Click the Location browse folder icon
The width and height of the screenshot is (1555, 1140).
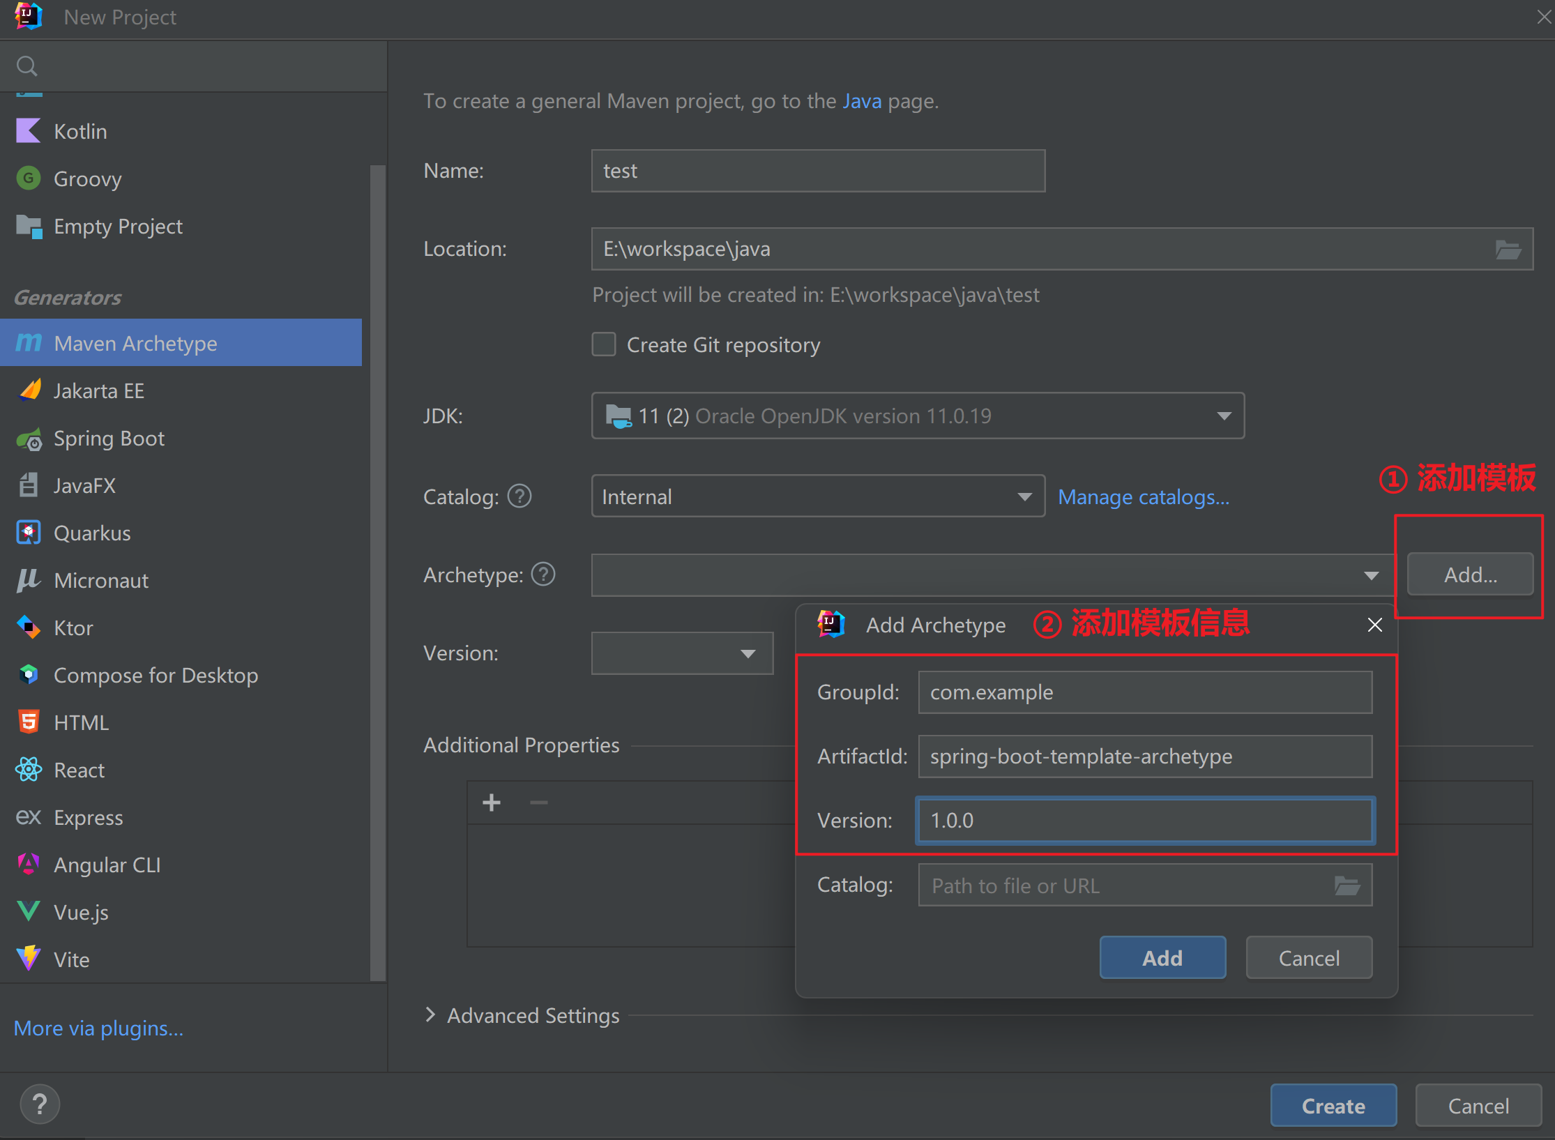1508,250
